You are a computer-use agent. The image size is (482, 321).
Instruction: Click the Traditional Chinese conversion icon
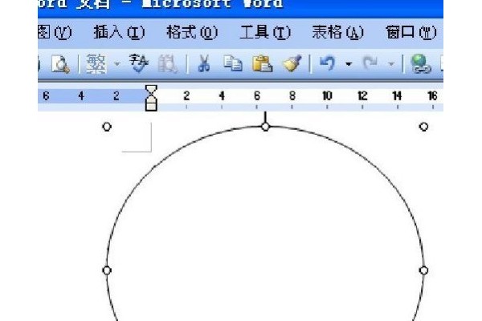96,64
